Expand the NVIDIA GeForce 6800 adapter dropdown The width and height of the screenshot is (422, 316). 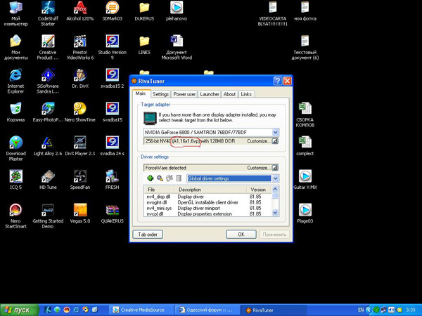[274, 132]
